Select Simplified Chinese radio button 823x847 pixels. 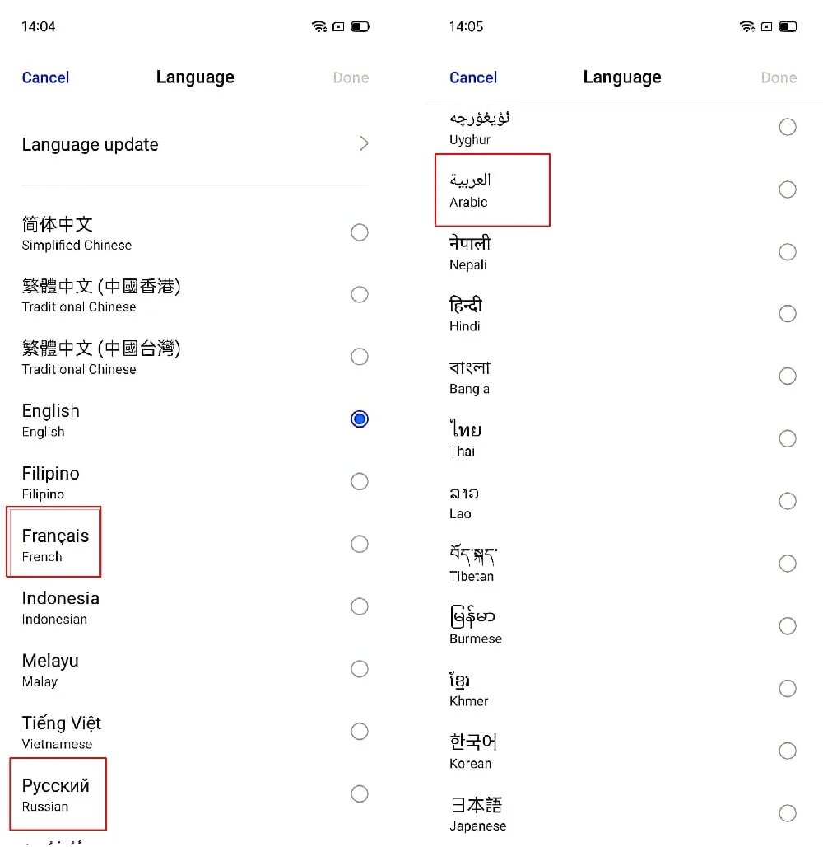coord(360,232)
